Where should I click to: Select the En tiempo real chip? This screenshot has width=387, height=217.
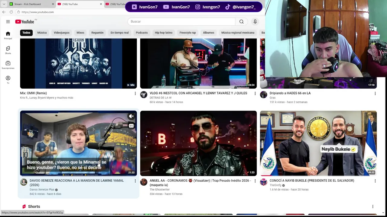click(x=119, y=33)
